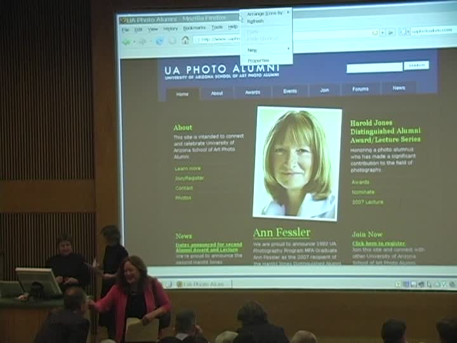Viewport: 457px width, 343px height.
Task: Click the green Back arrow in Firefox
Action: point(126,42)
